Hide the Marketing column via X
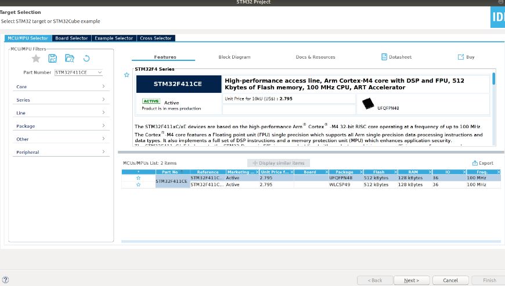The image size is (505, 286). click(257, 172)
